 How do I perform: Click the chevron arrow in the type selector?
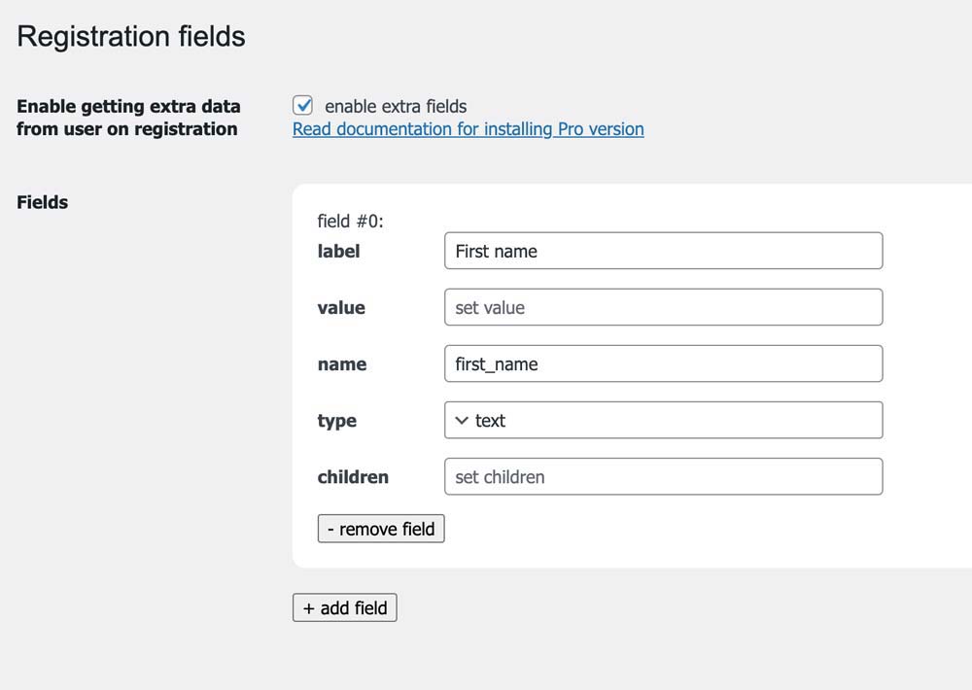pos(461,421)
